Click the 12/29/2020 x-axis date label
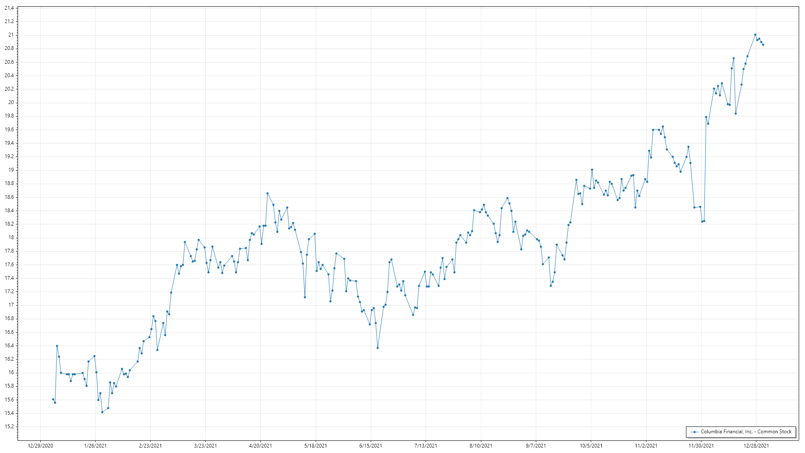Viewport: 805px width, 453px height. 40,446
